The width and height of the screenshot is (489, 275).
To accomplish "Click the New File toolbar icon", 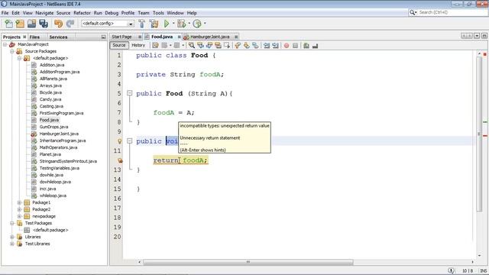I will [8, 24].
